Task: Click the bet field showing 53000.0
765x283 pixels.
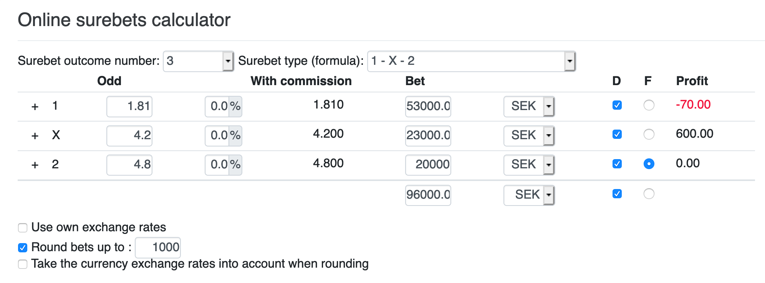Action: tap(428, 106)
